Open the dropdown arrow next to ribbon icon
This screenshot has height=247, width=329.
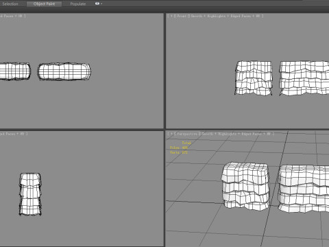click(x=101, y=4)
